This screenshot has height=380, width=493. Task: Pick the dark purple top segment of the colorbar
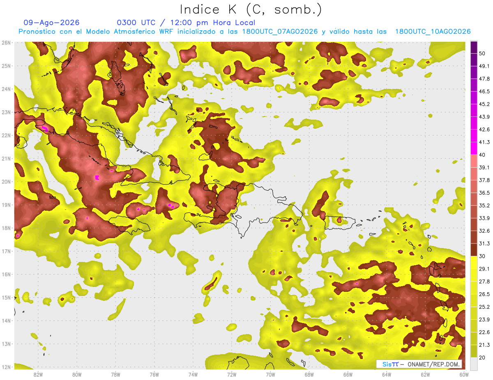coord(474,48)
